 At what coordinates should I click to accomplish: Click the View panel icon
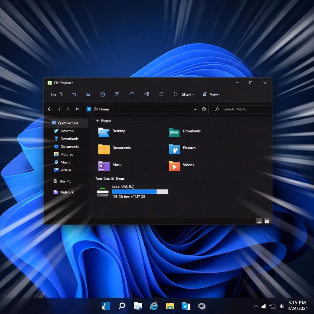click(205, 94)
